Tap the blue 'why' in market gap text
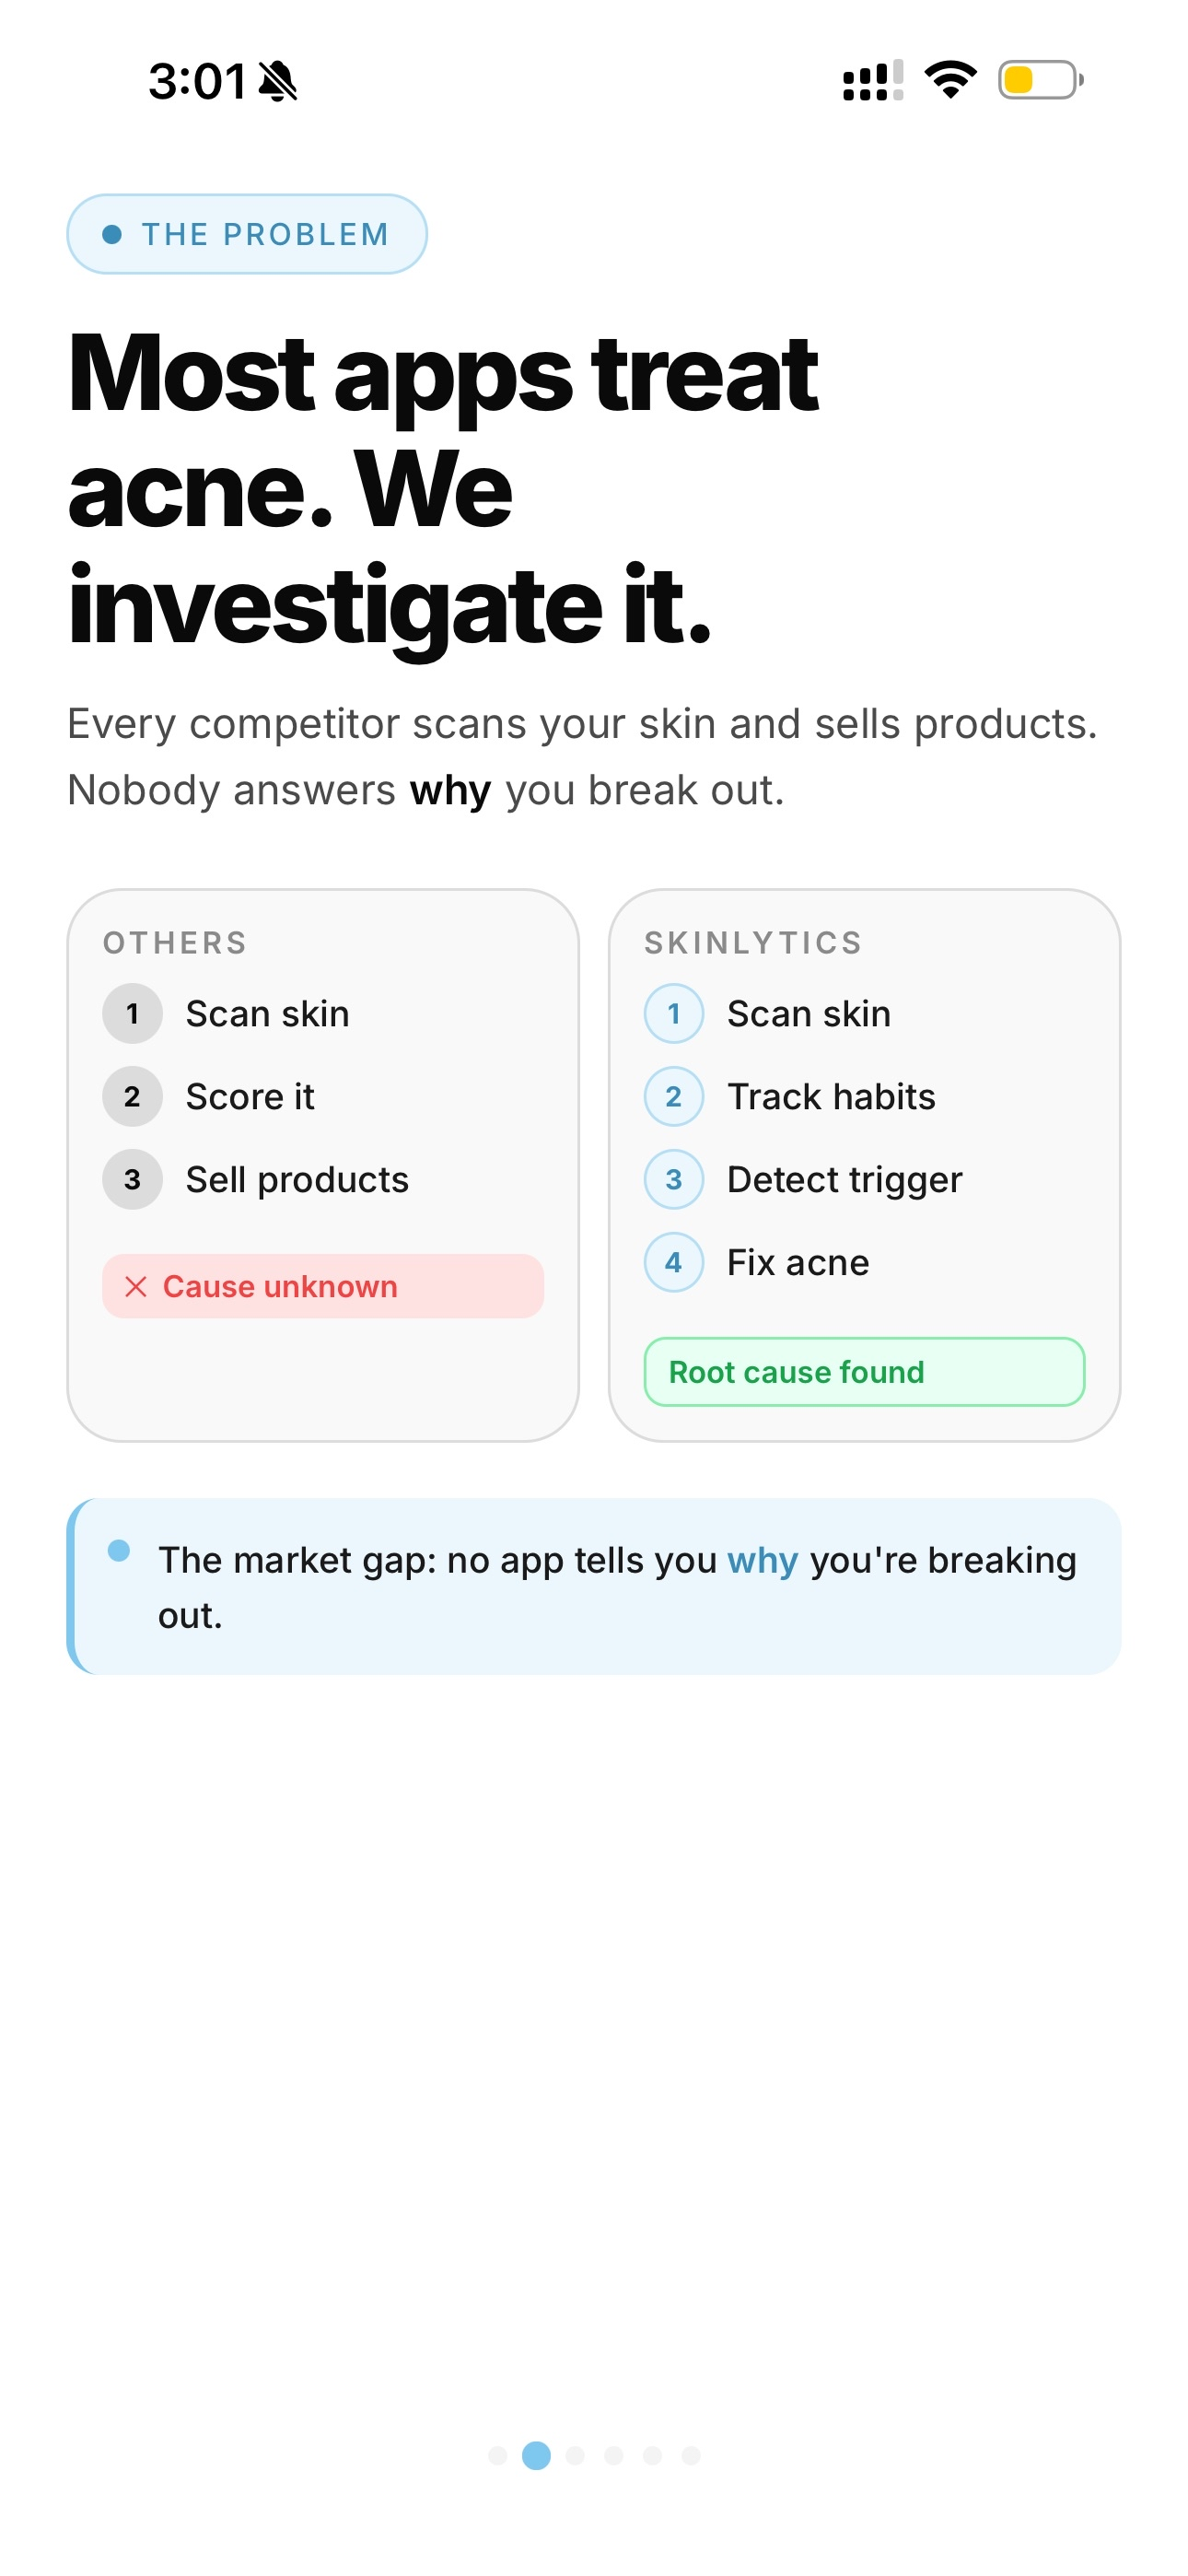This screenshot has height=2576, width=1188. pyautogui.click(x=762, y=1560)
